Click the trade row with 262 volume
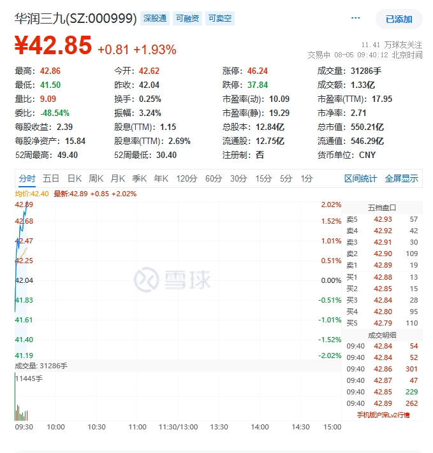433x453 pixels. tap(382, 403)
